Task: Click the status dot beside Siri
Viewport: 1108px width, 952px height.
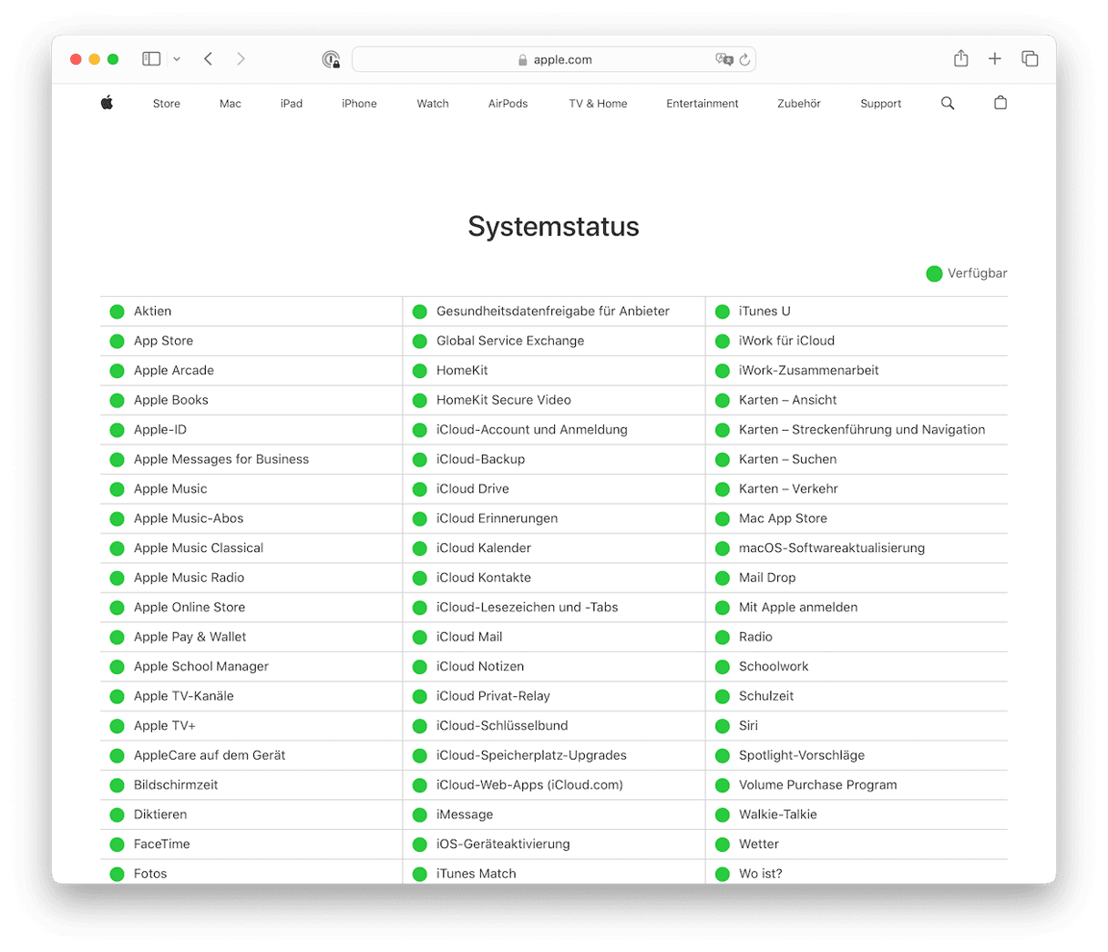Action: pos(723,726)
